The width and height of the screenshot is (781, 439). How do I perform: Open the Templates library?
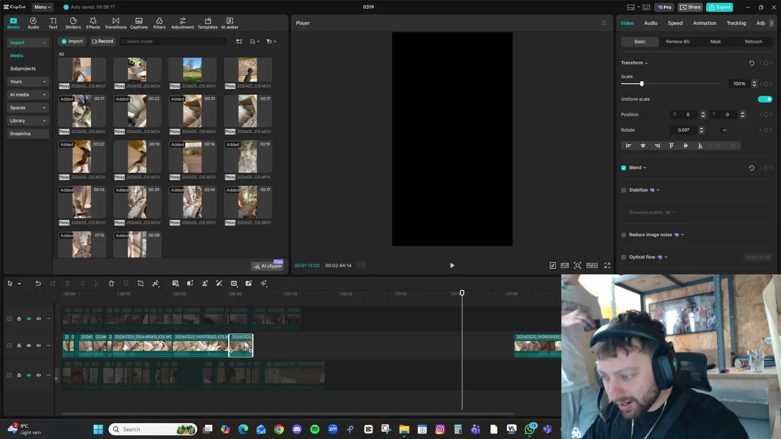tap(207, 23)
